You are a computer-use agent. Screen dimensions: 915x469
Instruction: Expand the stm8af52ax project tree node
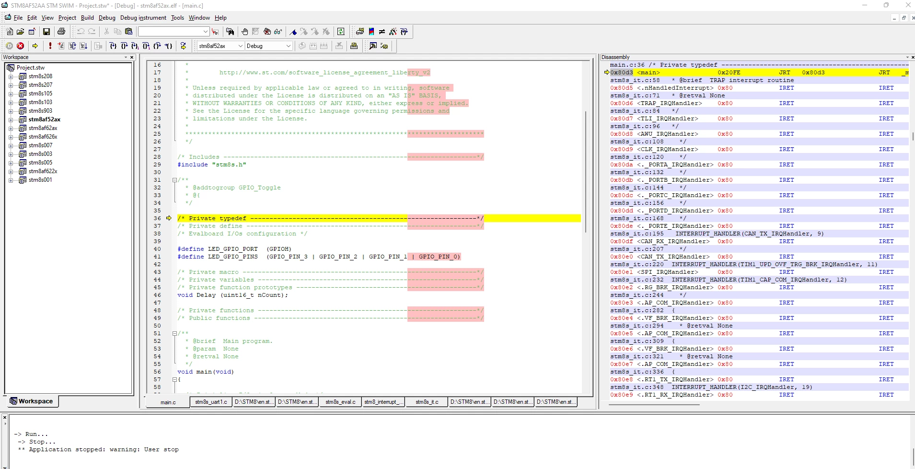pos(11,119)
